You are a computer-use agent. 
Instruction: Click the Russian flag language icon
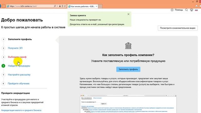coord(196,10)
